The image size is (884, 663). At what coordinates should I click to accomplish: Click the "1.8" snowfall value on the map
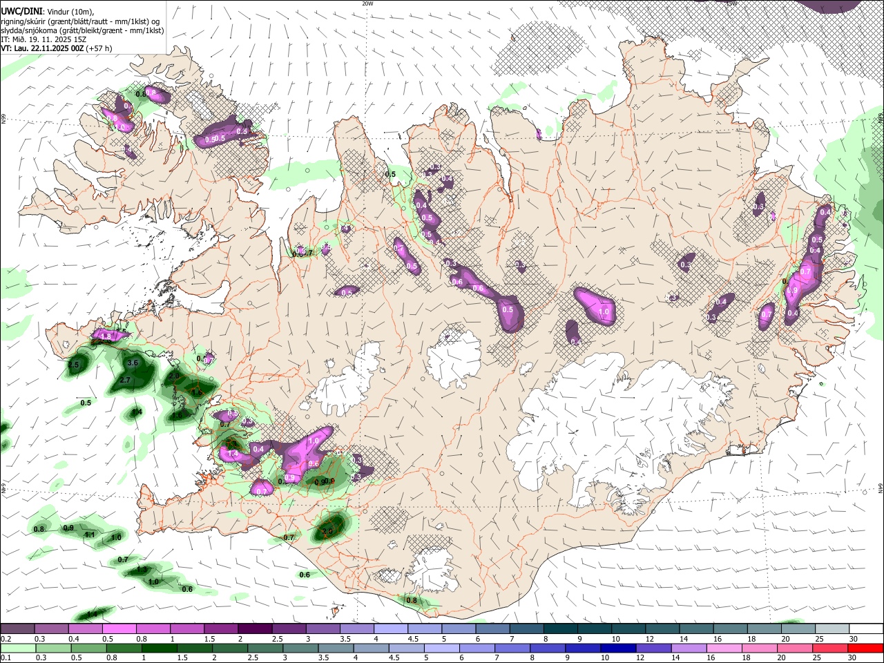[x=106, y=336]
